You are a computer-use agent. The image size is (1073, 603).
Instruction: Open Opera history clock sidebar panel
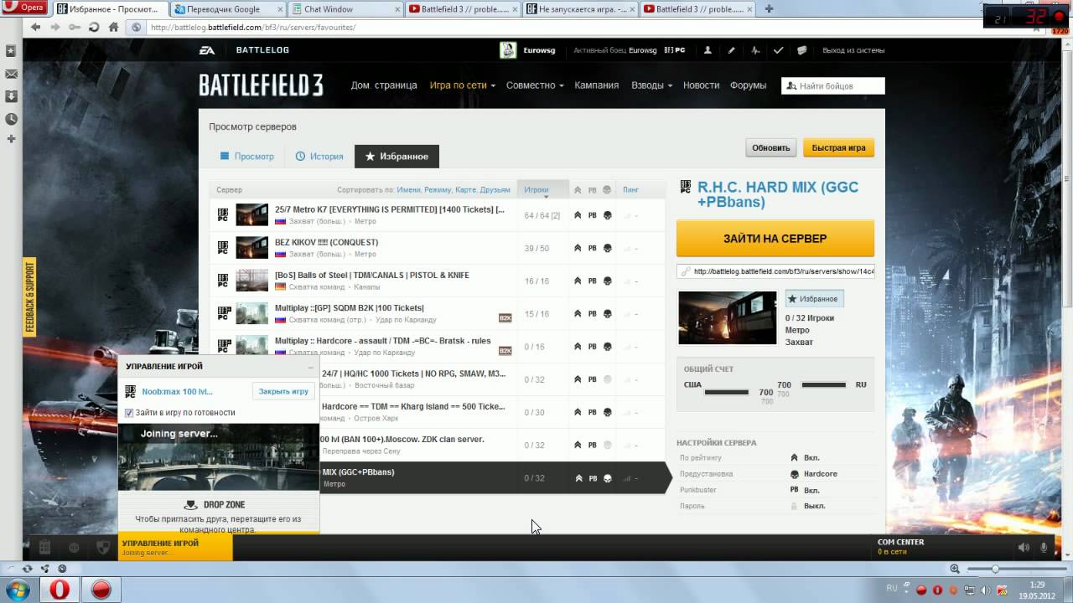click(11, 119)
